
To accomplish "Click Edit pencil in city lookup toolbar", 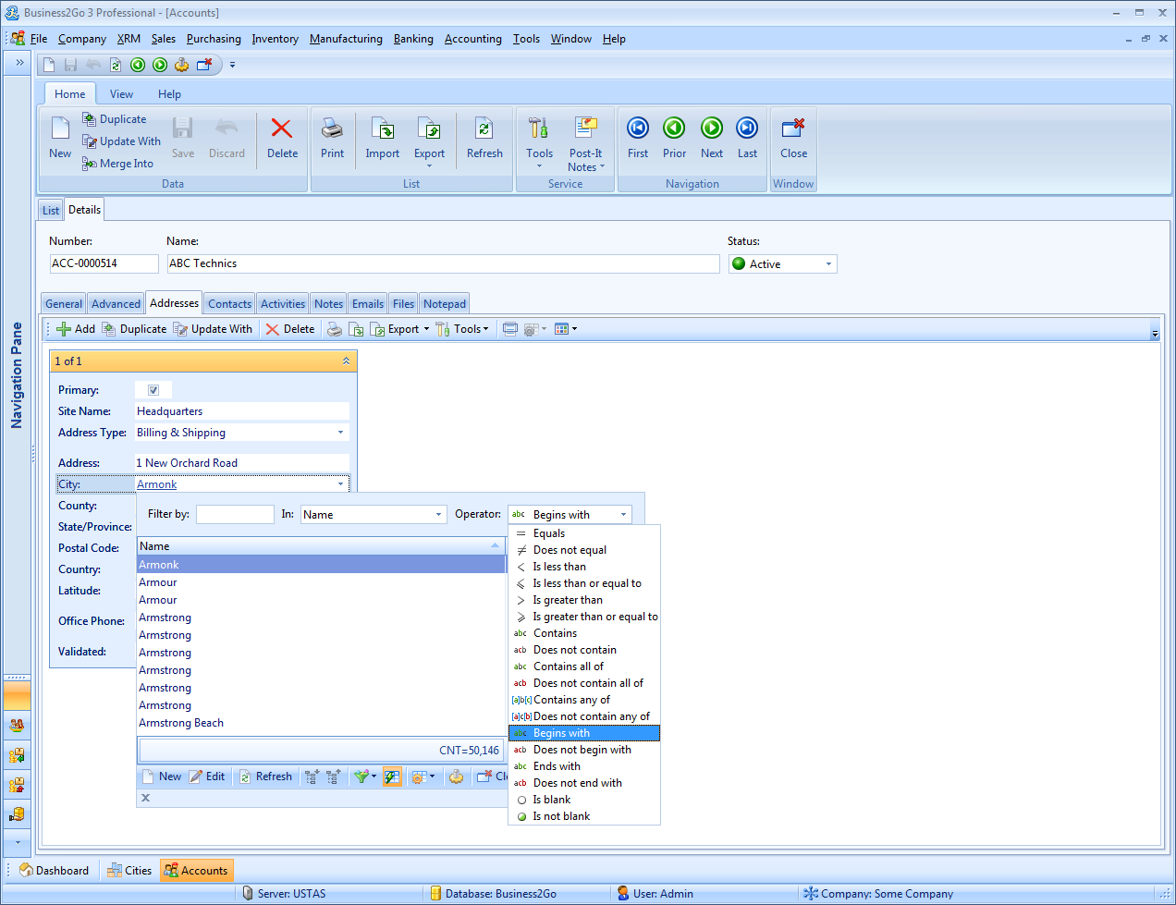I will (208, 777).
